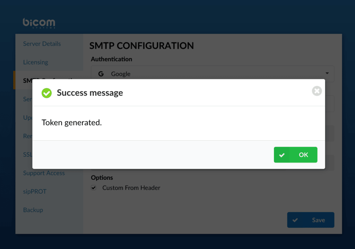Save the SMTP configuration
Viewport: 355px width, 249px height.
point(311,220)
